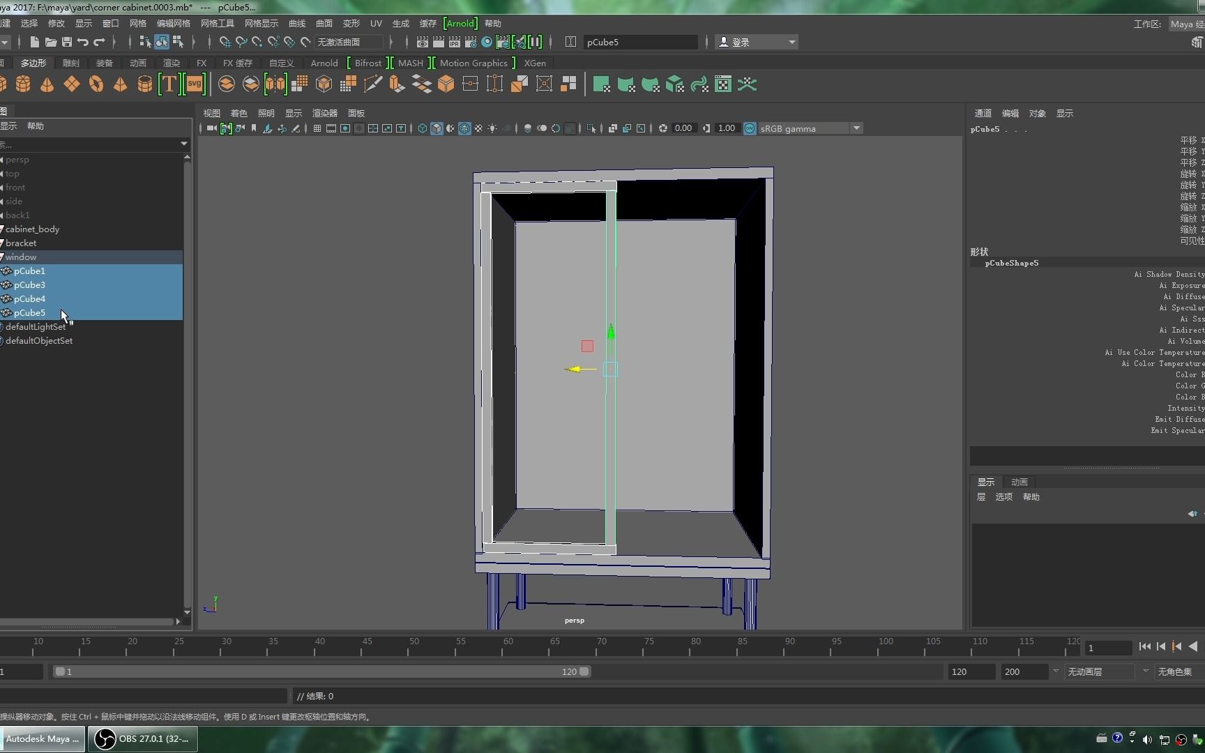Click the undo arrow icon
The height and width of the screenshot is (753, 1205).
tap(83, 42)
